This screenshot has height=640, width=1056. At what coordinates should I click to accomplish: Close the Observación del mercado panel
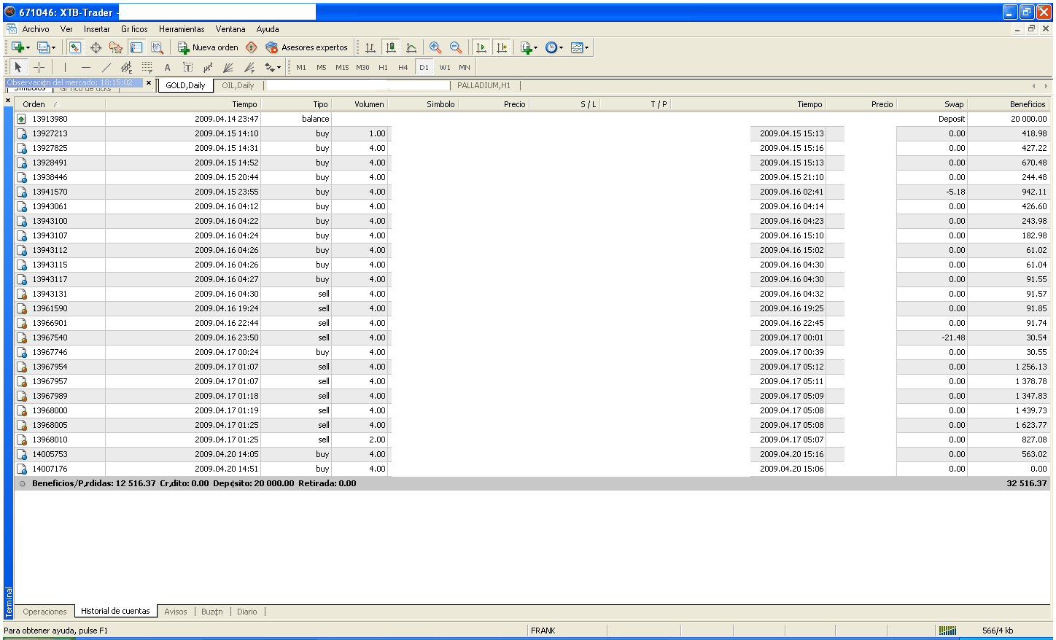pyautogui.click(x=149, y=83)
